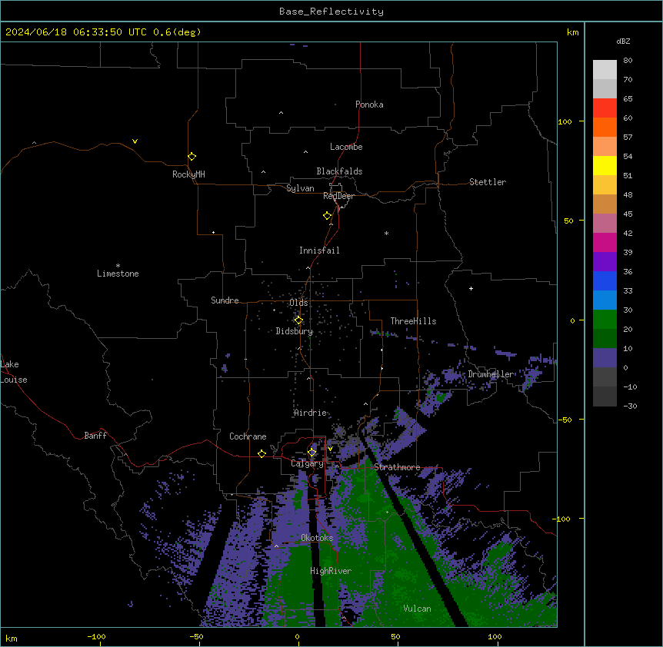The width and height of the screenshot is (663, 647).
Task: Click the -100 tick on the bottom axis
Action: [96, 636]
